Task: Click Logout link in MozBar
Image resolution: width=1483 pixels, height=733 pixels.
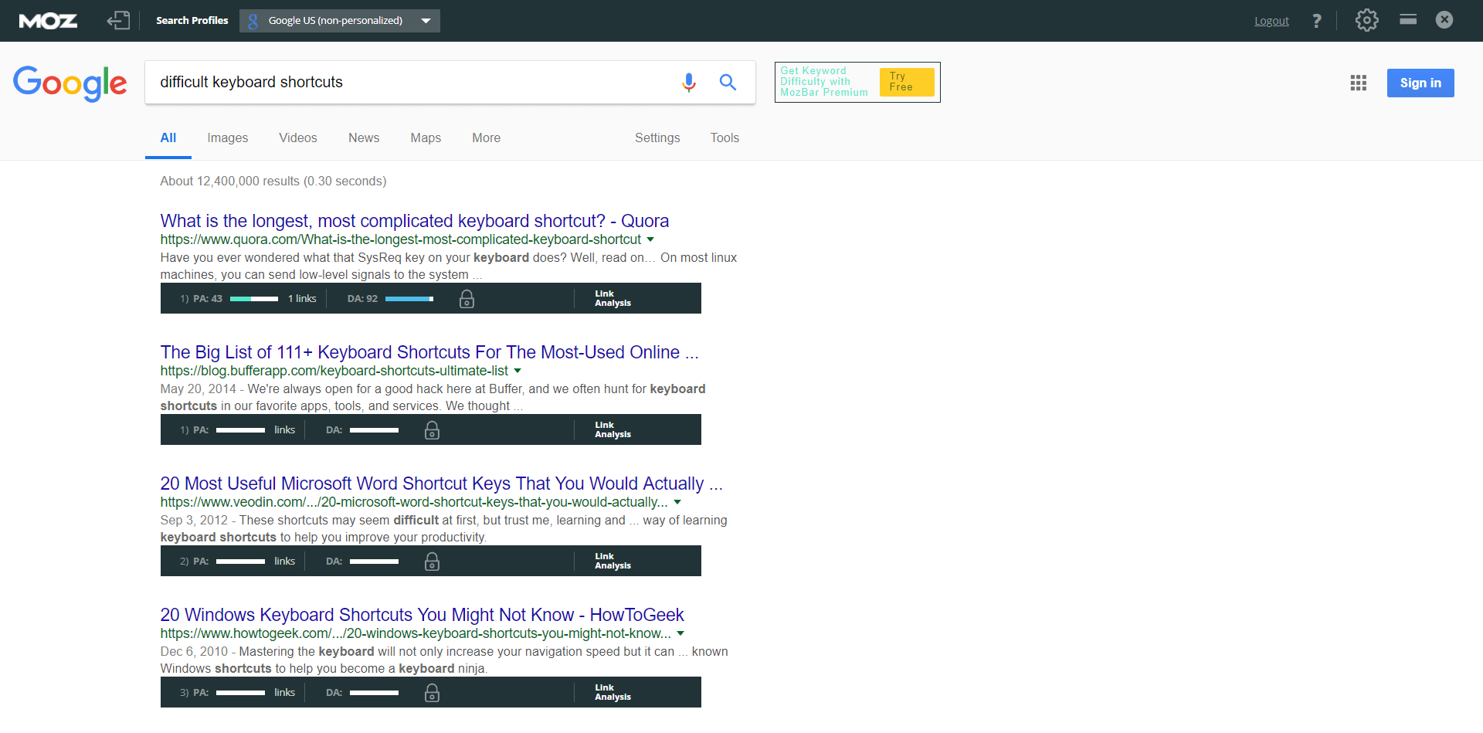Action: 1271,21
